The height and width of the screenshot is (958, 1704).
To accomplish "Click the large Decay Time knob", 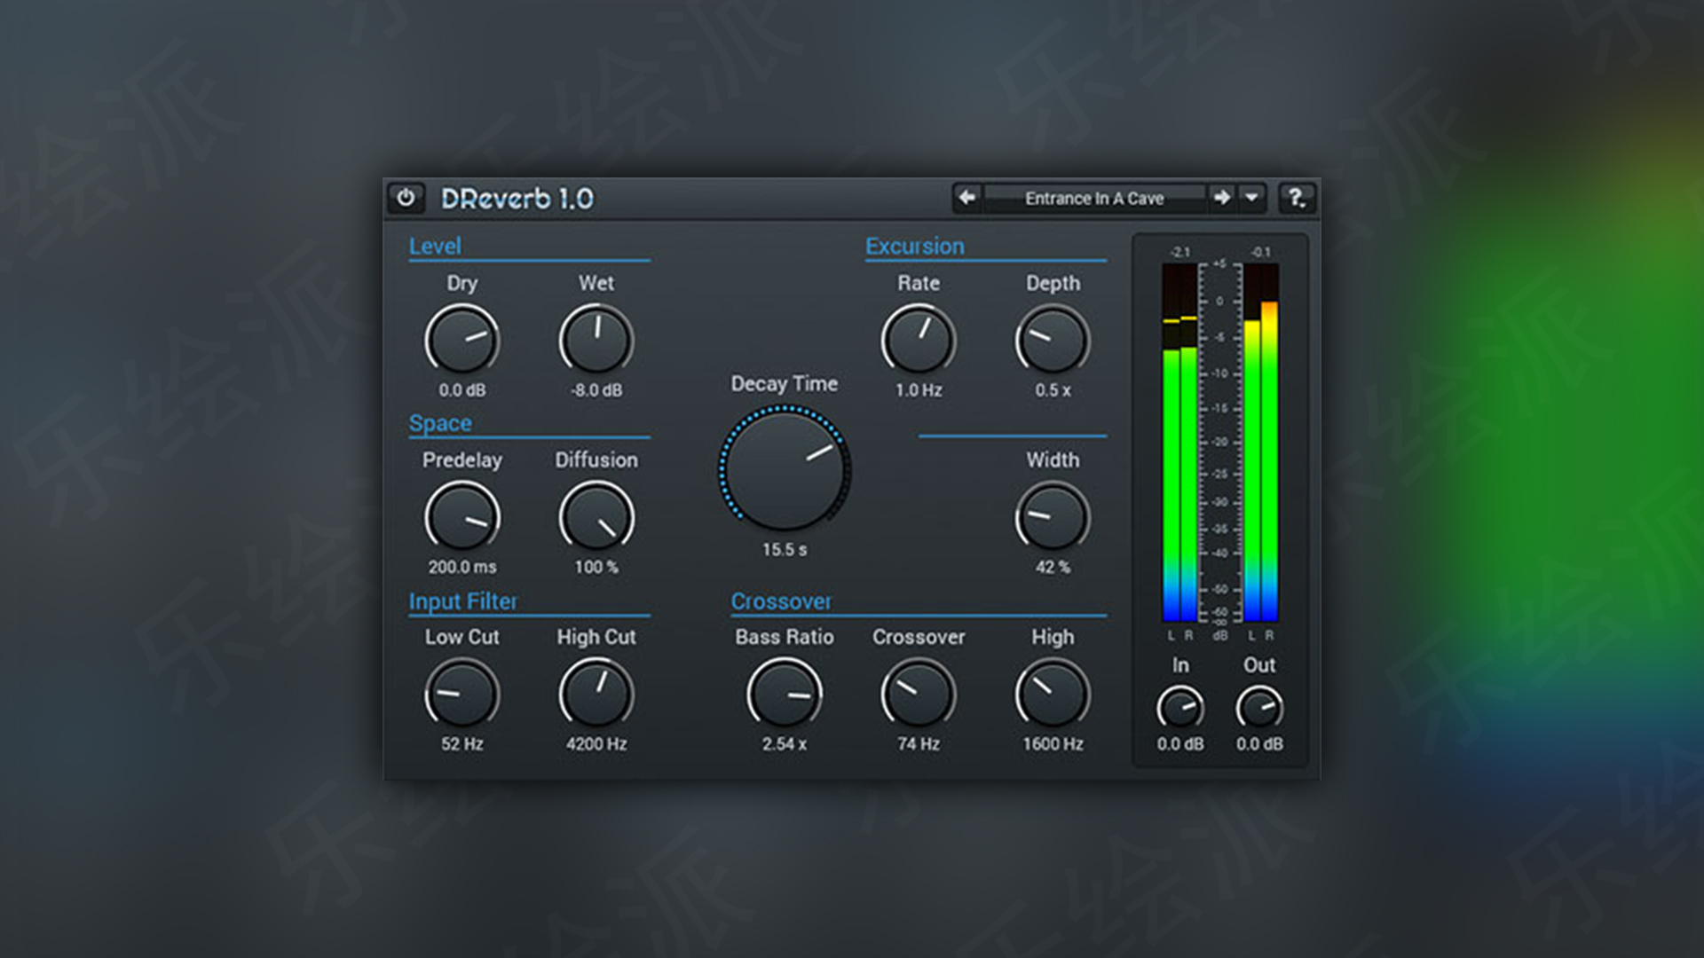I will (785, 468).
